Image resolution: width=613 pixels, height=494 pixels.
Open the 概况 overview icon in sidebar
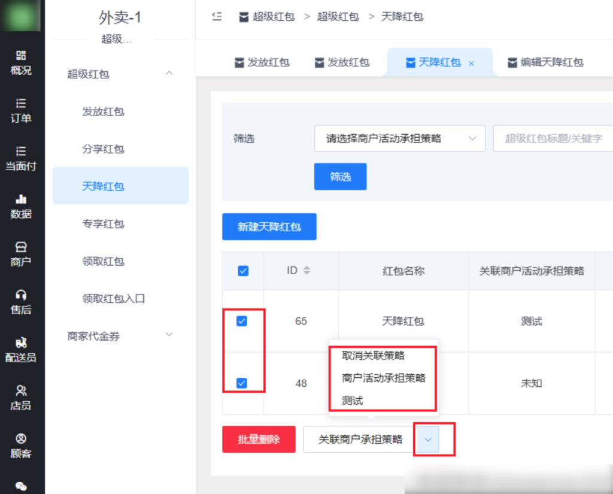(x=22, y=62)
